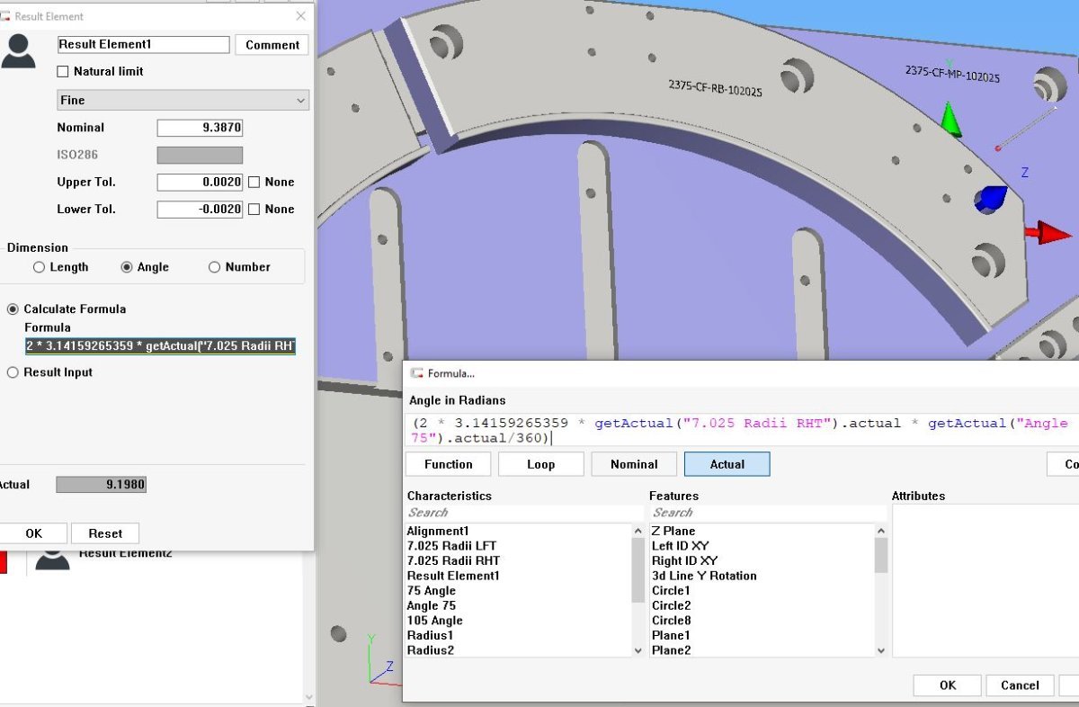Select 7.025 Radii RHT in Characteristics list
Screen dimensions: 1079x707
point(453,560)
